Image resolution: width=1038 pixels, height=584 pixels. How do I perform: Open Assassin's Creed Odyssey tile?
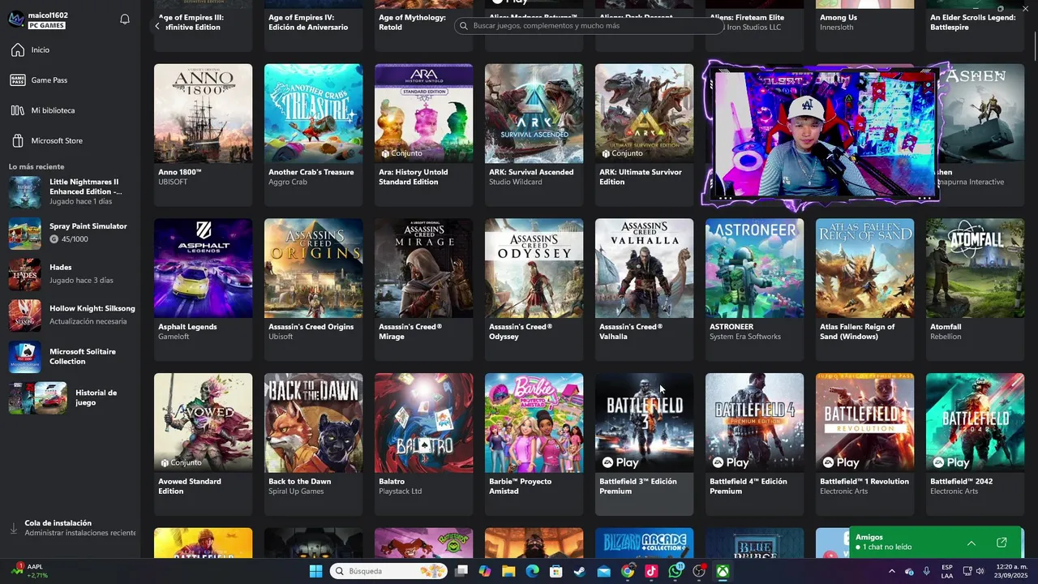pos(534,290)
